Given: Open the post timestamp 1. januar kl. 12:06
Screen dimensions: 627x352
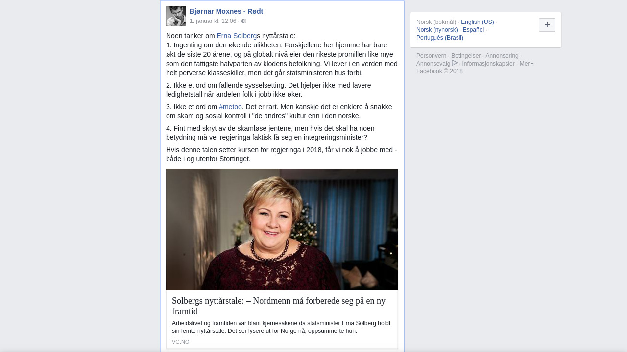Looking at the screenshot, I should [x=213, y=21].
